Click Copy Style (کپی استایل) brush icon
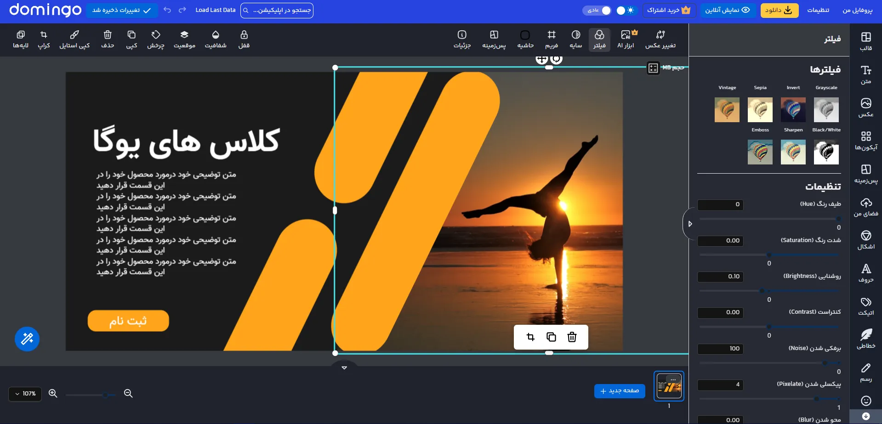The image size is (882, 424). coord(74,40)
